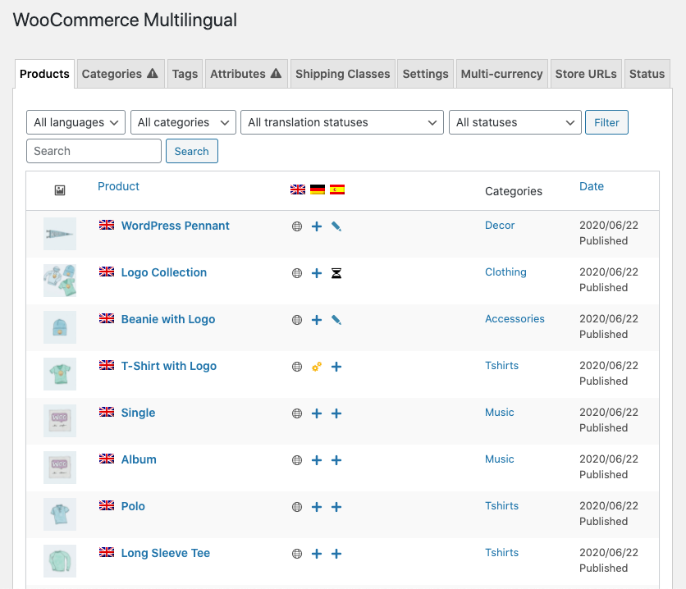Click into the product Search field
Viewport: 686px width, 589px height.
click(x=94, y=151)
